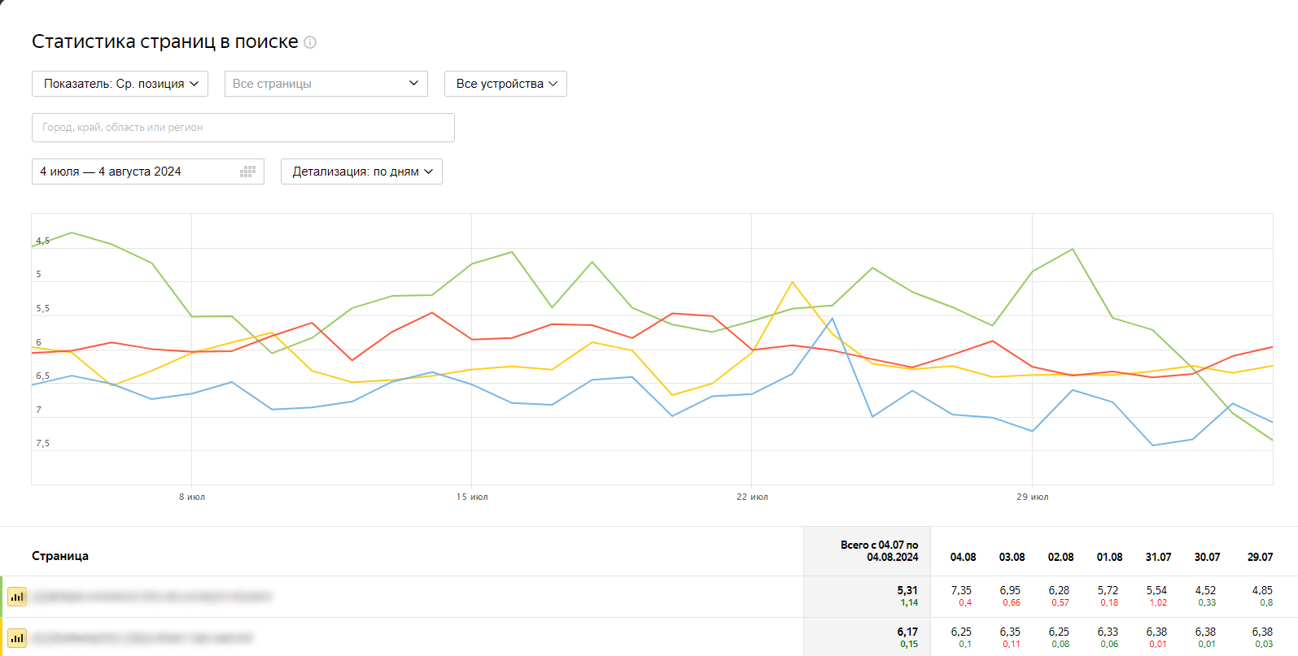Click the 29.07 date column header

(x=1260, y=557)
